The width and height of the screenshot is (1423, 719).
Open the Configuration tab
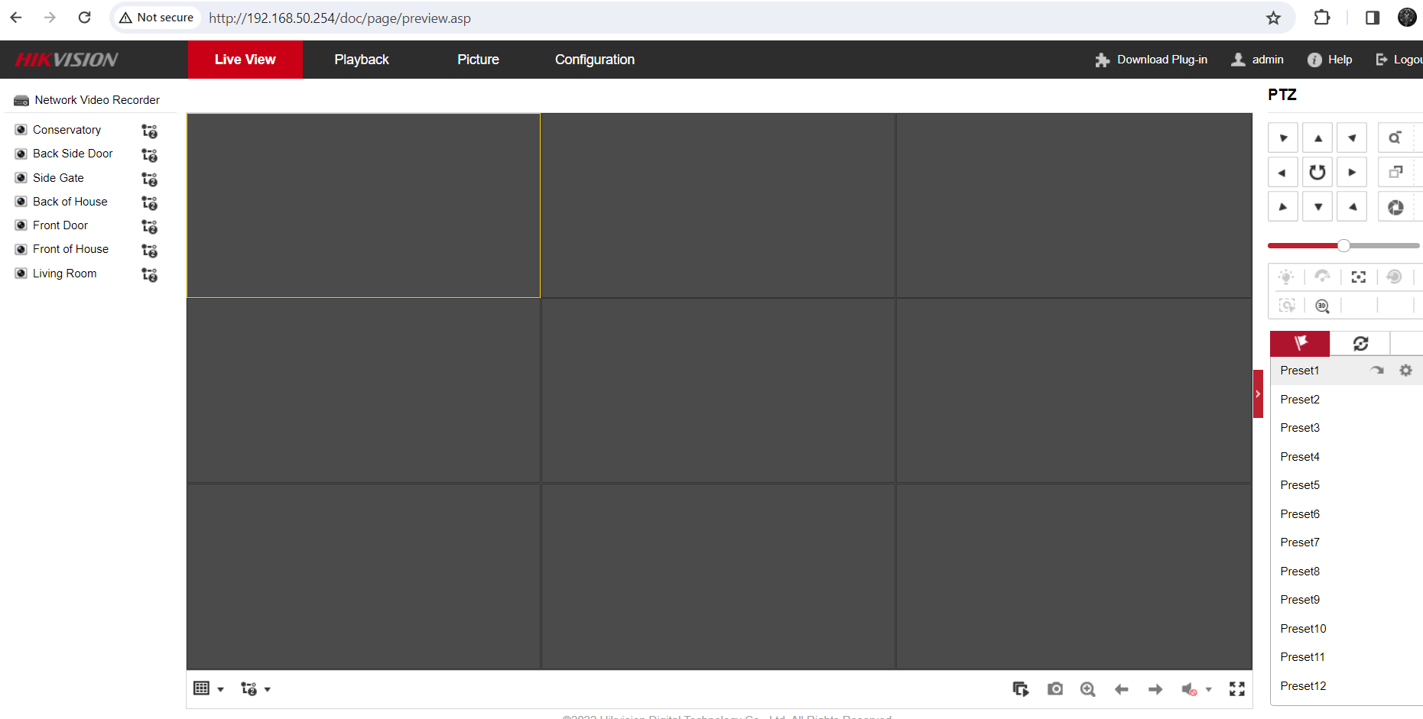point(594,60)
